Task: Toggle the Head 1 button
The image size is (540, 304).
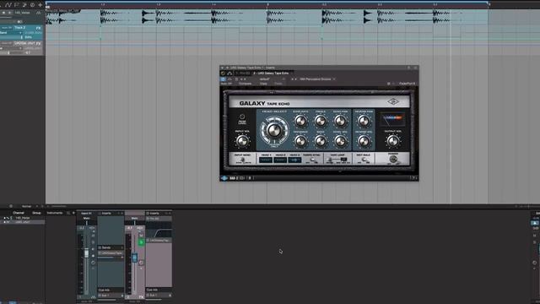Action: (x=266, y=160)
